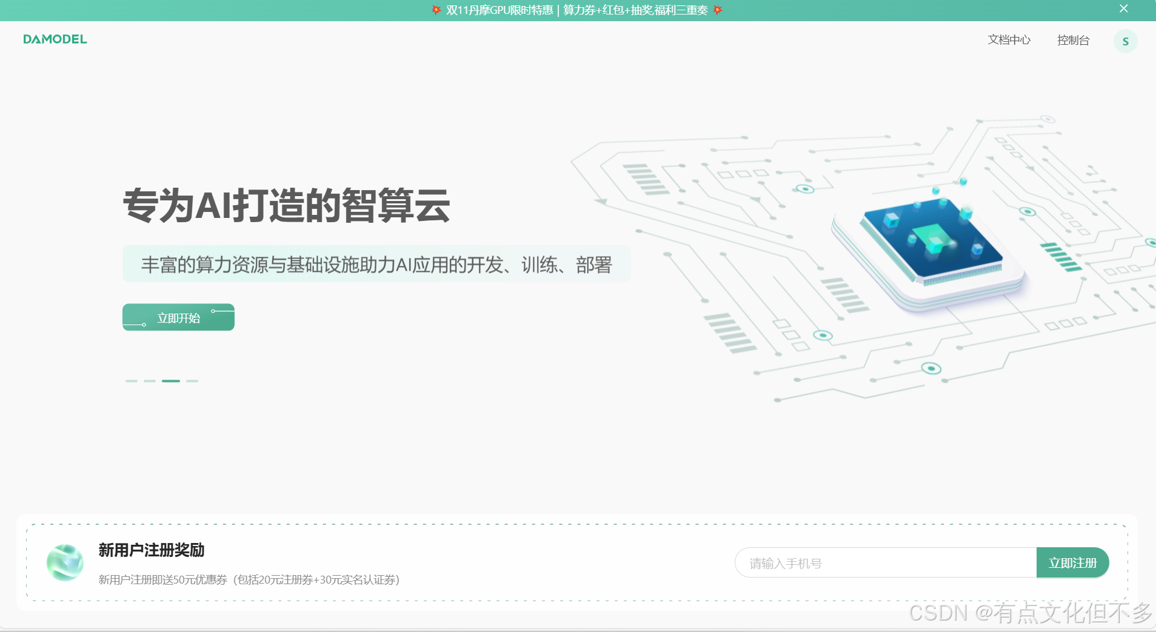Click the DAMODEL logo

point(55,39)
